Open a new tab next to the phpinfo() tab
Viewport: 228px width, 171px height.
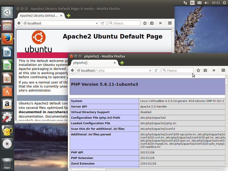[122, 63]
